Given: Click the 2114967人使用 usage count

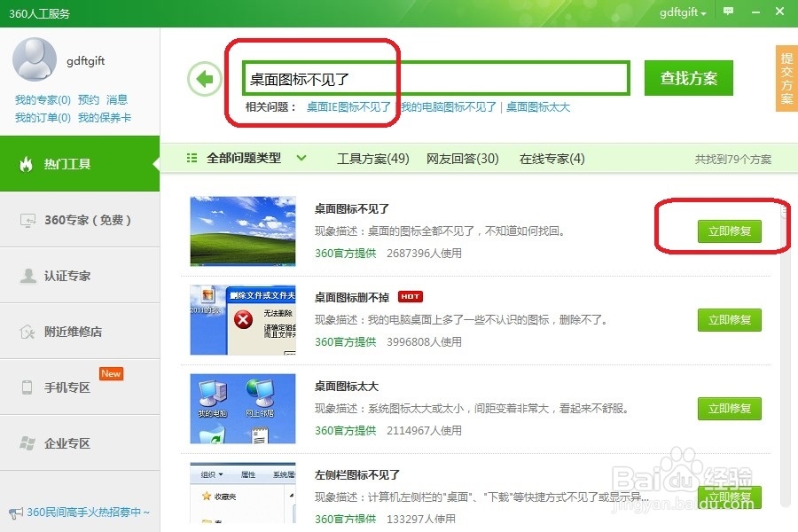Looking at the screenshot, I should [424, 430].
